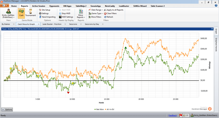Screen dimensions: 219x118
Task: Click the green peak triangle marker
Action: [126, 48]
